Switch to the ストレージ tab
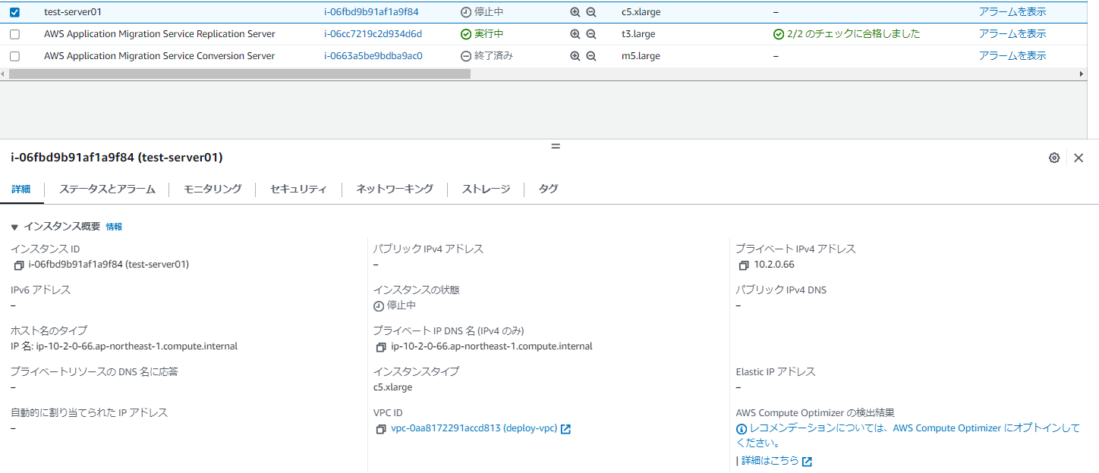Viewport: 1099px width, 473px height. click(x=486, y=190)
